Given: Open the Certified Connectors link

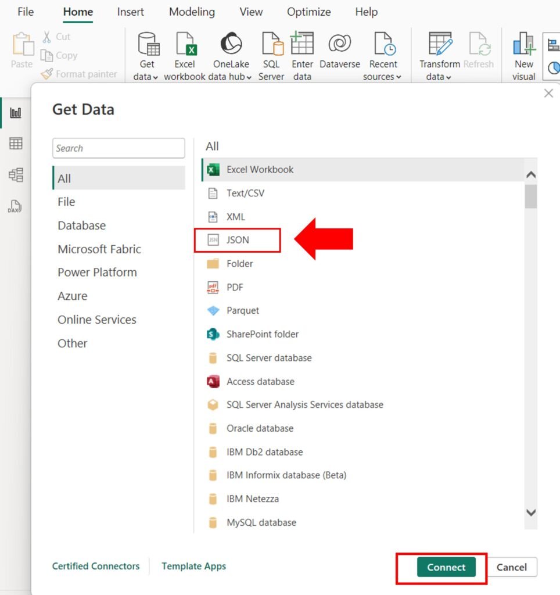Looking at the screenshot, I should pos(96,566).
